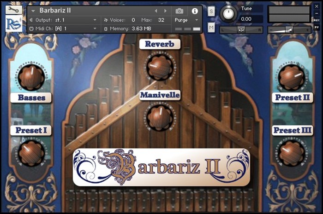Open the wrench edit-mode icon

coord(13,10)
